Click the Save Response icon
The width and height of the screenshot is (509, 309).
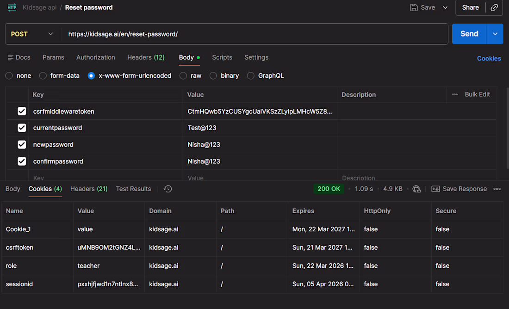435,189
